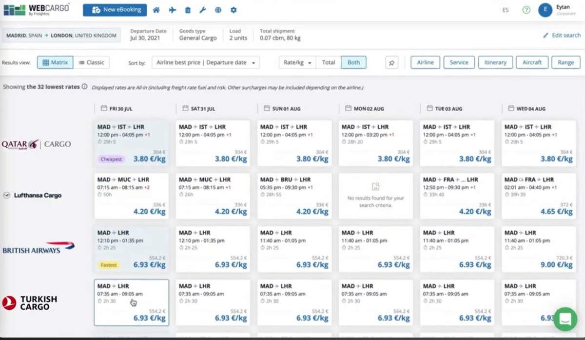
Task: Open the airplane flights icon
Action: click(x=173, y=10)
